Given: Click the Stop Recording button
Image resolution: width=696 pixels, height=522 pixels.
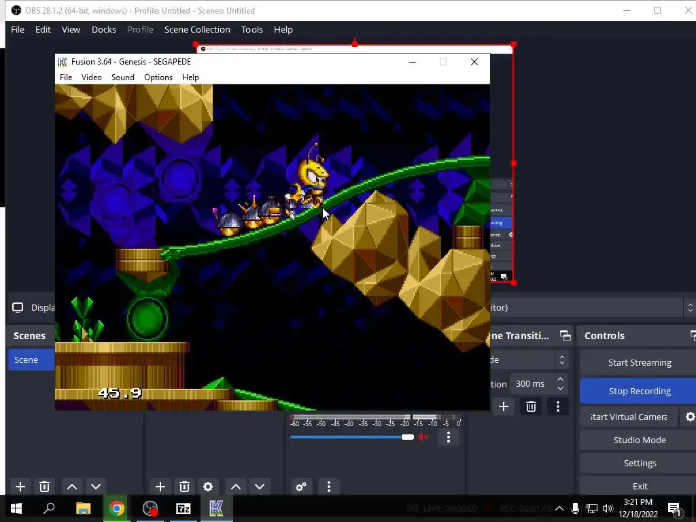Looking at the screenshot, I should pos(640,391).
